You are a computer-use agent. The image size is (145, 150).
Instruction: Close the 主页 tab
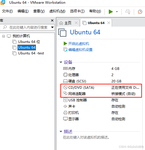tap(76, 23)
